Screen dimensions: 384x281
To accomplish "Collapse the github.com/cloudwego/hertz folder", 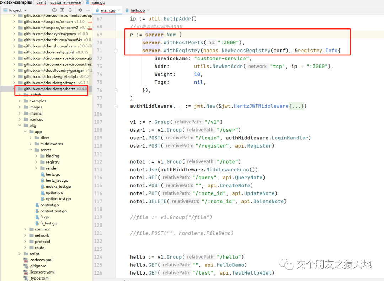I will 14,89.
